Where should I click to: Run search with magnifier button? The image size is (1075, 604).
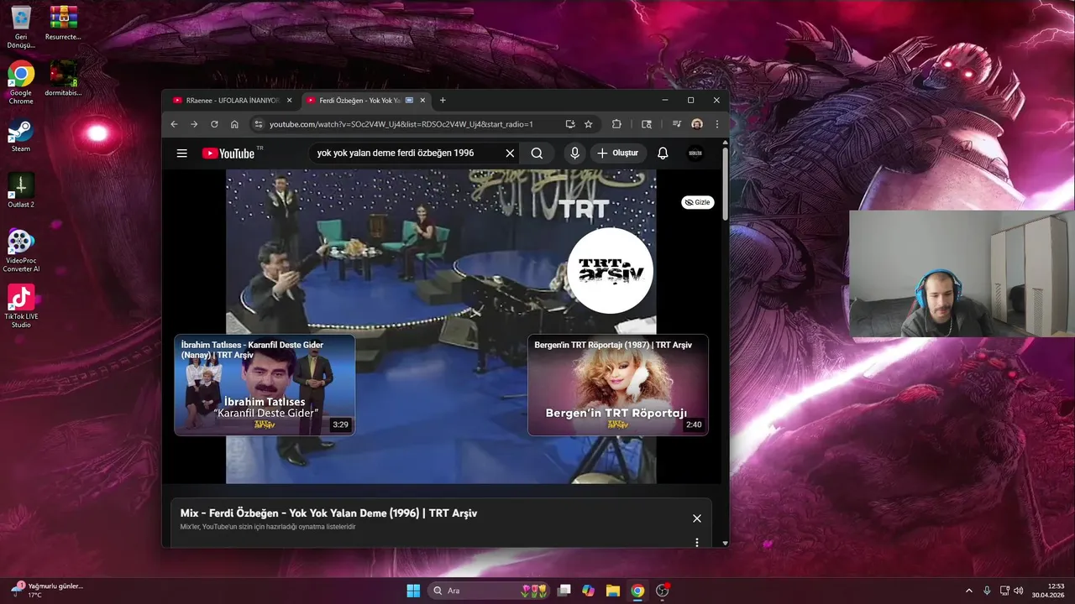coord(537,153)
